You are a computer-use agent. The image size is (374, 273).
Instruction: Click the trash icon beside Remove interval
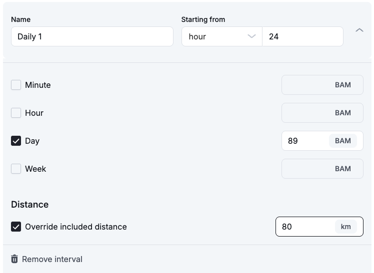tap(14, 259)
